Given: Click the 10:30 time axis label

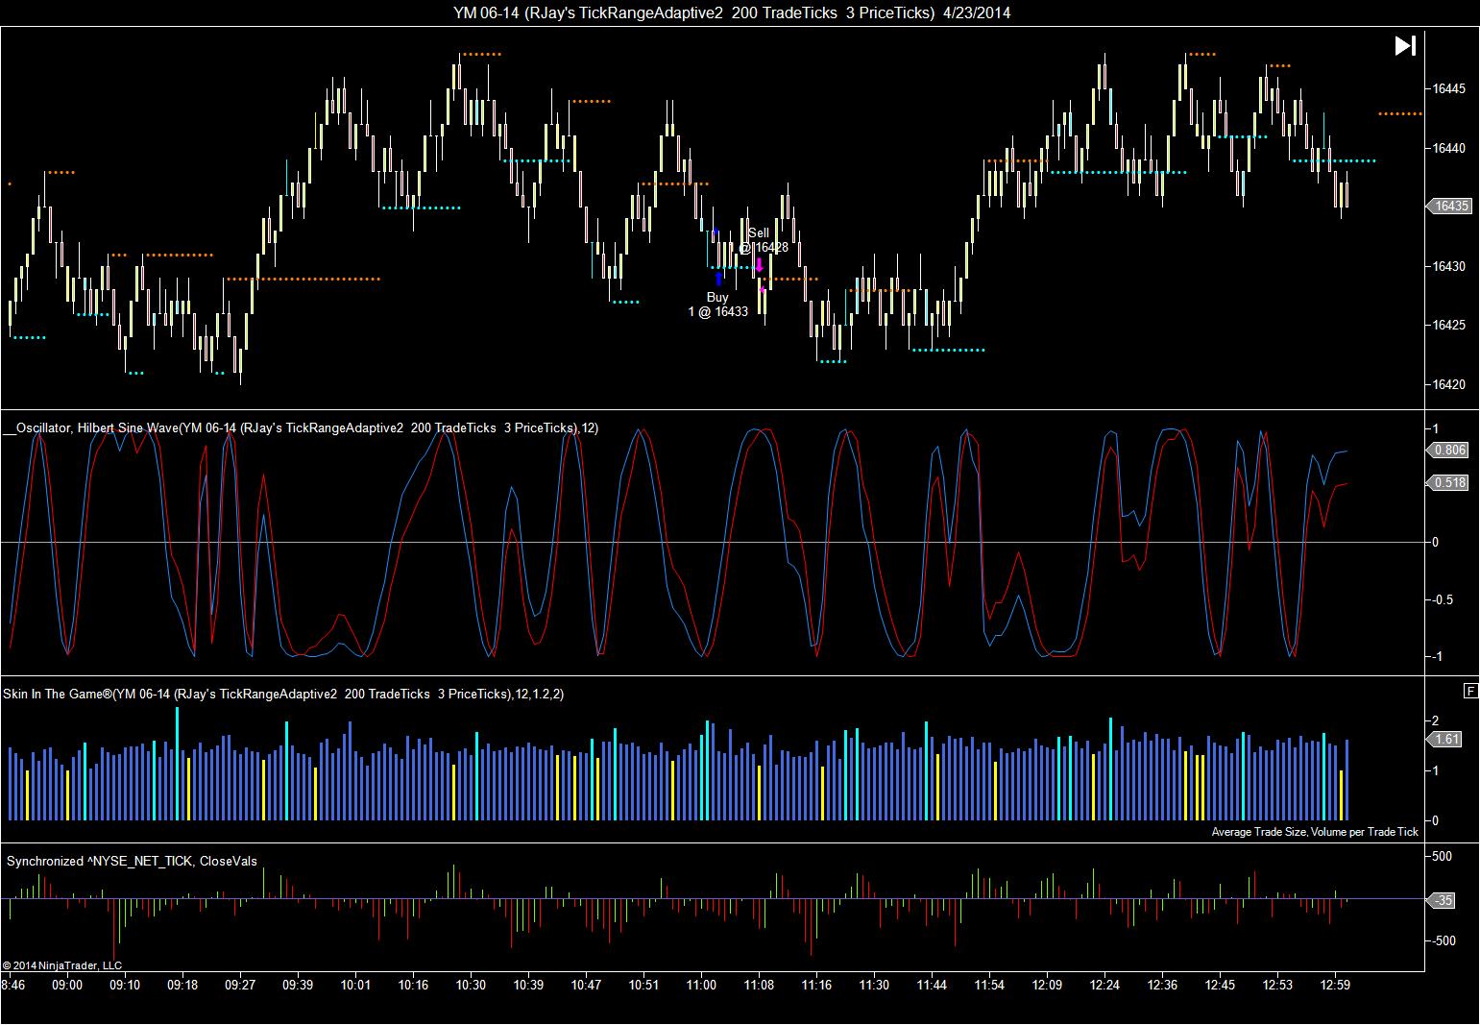Looking at the screenshot, I should tap(471, 985).
